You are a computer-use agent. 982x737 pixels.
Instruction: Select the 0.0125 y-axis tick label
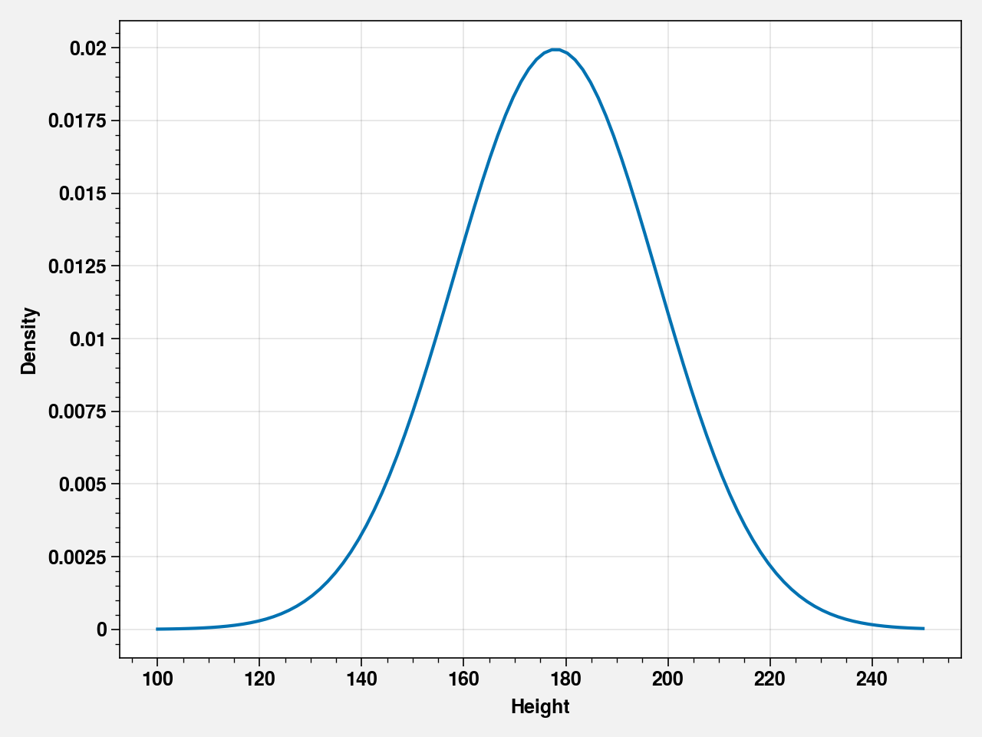(x=78, y=266)
